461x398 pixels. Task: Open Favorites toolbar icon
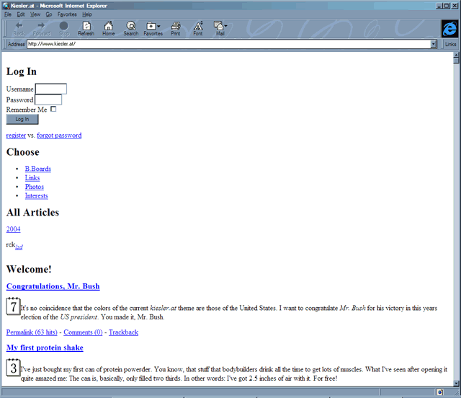click(153, 28)
